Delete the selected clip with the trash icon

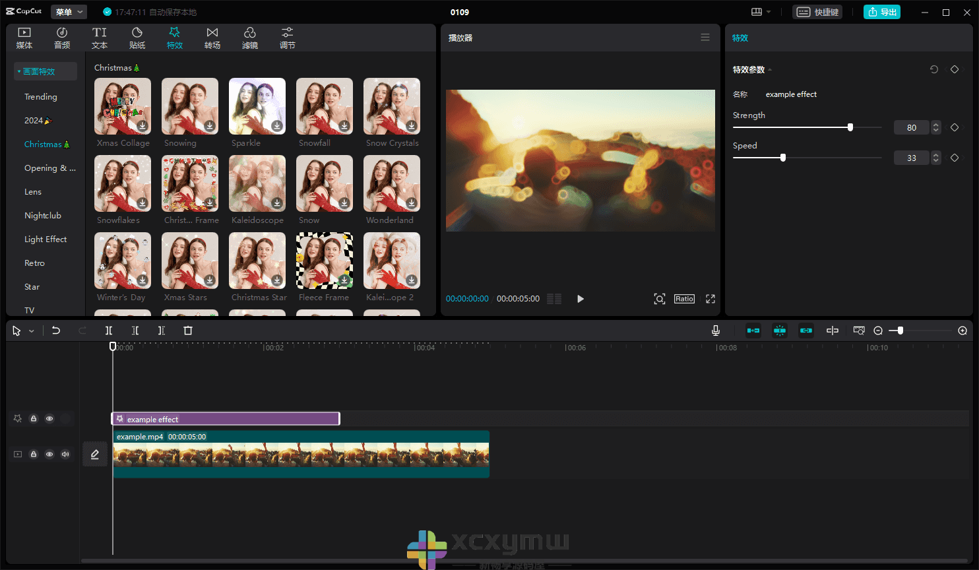(x=188, y=331)
